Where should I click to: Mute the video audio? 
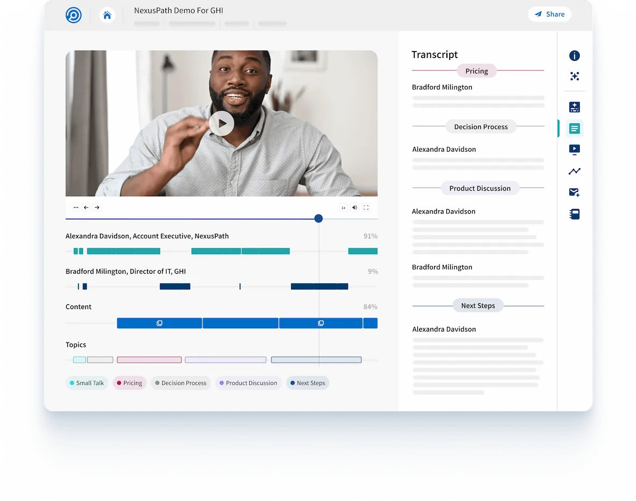pos(355,207)
